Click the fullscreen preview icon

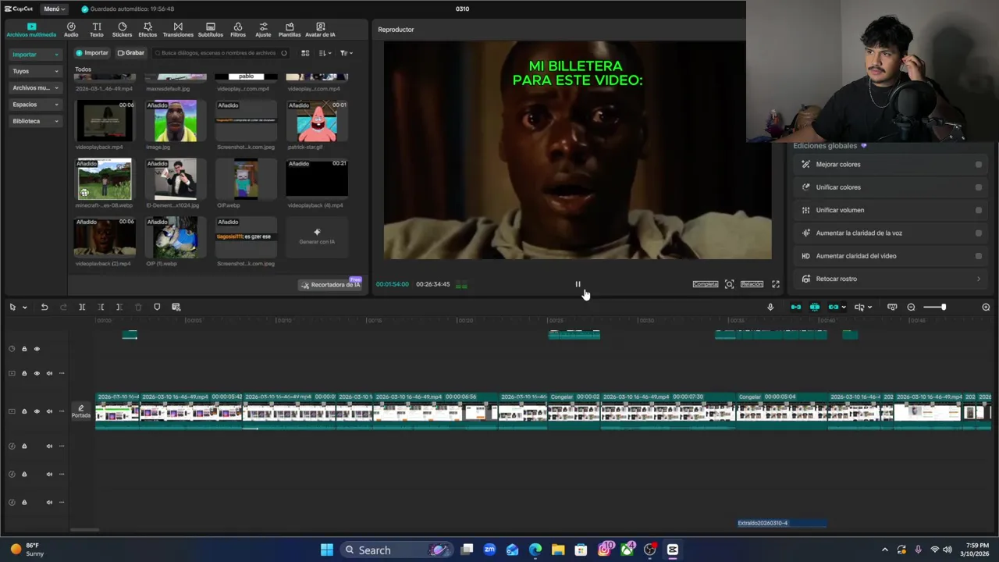[776, 284]
